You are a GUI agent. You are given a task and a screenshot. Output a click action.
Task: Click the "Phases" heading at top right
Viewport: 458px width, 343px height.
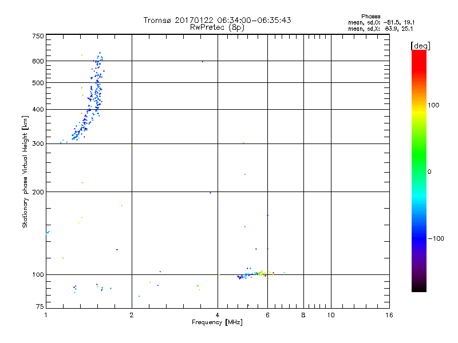click(370, 17)
